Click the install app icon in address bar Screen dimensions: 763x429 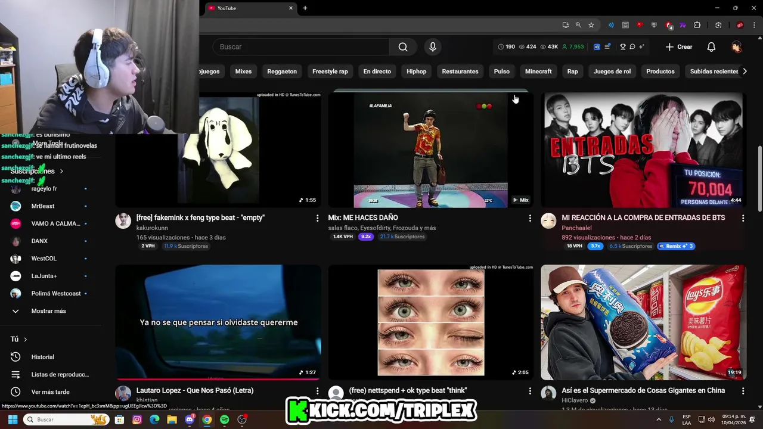565,25
